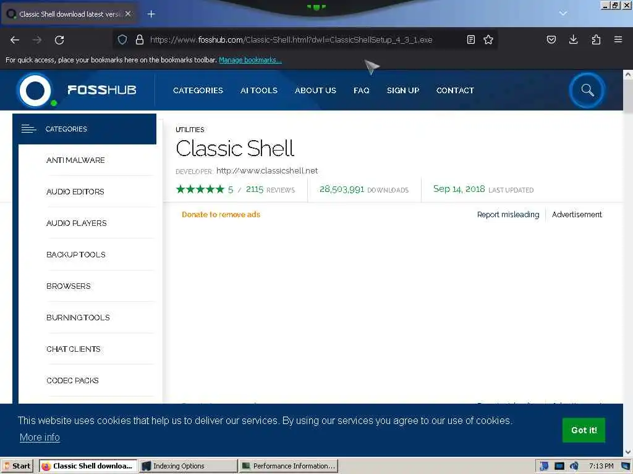
Task: List all tabs dropdown arrow
Action: pyautogui.click(x=563, y=14)
